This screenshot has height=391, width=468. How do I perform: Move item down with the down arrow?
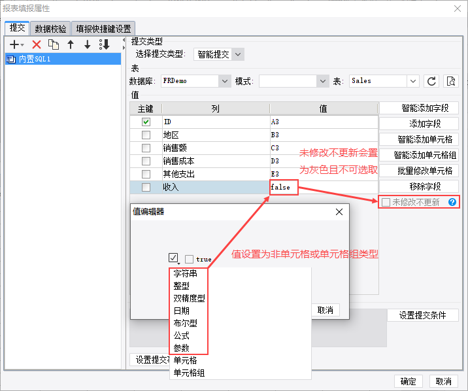87,44
